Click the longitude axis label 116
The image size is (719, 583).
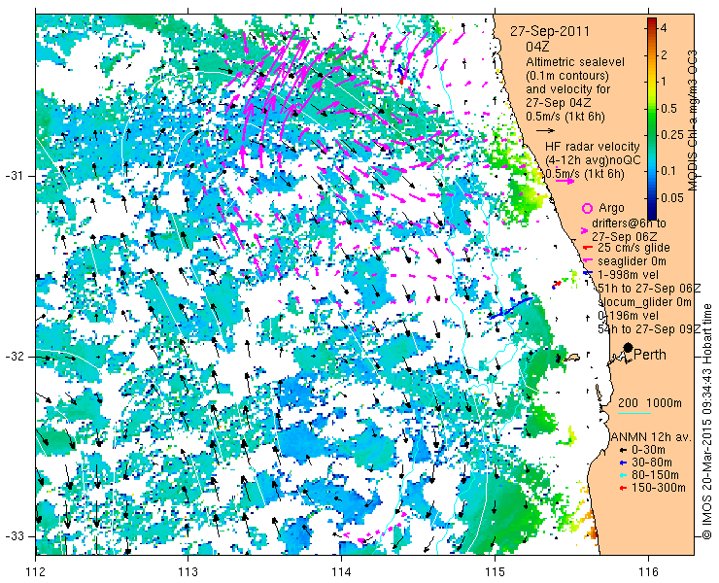648,572
